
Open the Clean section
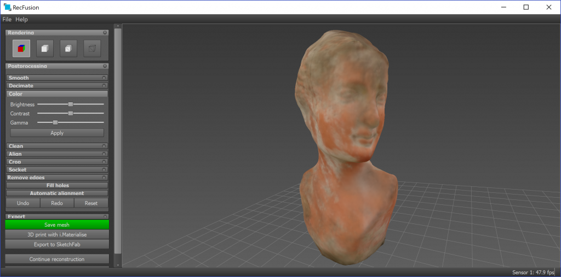[57, 146]
